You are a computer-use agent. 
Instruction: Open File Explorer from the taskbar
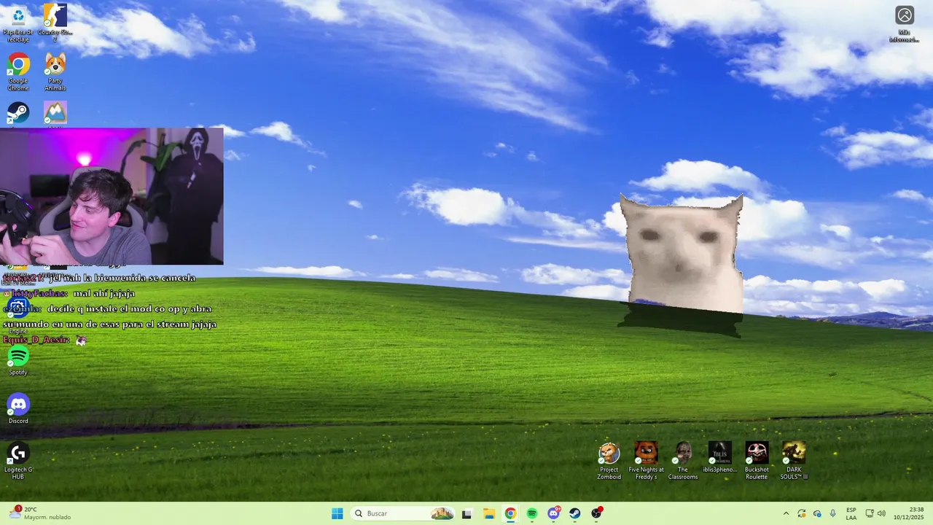[488, 513]
